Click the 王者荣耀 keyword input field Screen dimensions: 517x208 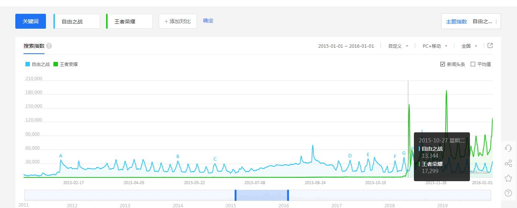pyautogui.click(x=130, y=22)
